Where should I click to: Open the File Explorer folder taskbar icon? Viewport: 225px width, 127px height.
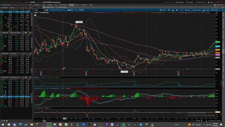[32, 125]
